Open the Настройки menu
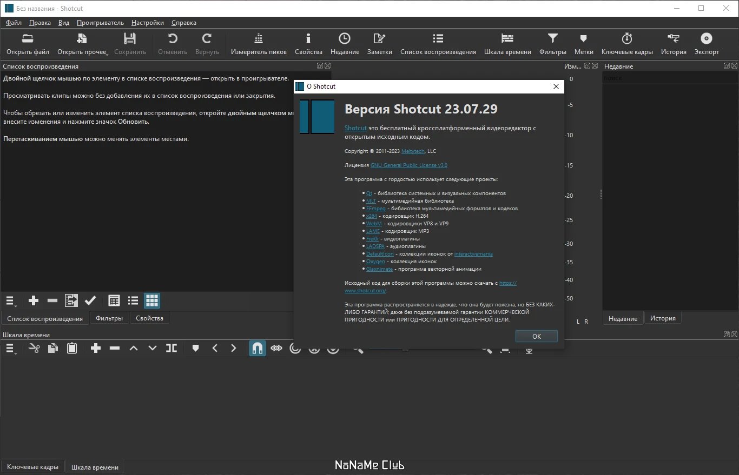 [x=148, y=23]
